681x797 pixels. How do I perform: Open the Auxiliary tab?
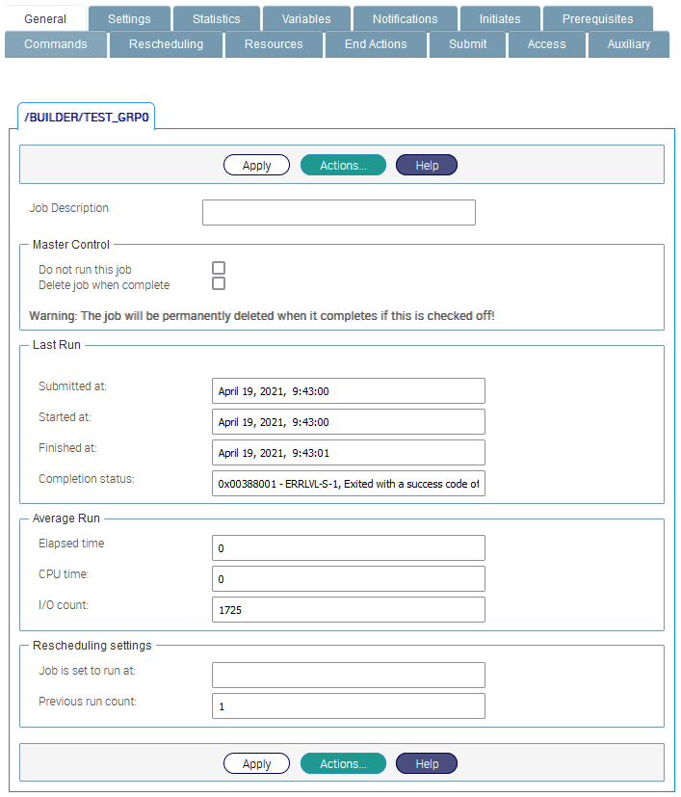pyautogui.click(x=628, y=44)
